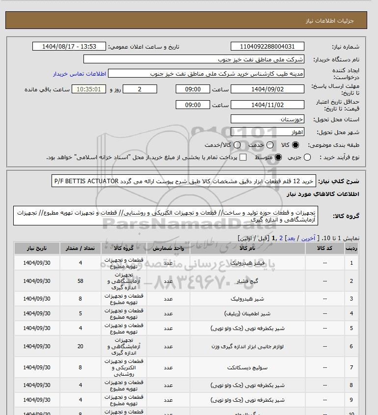Click the price validity hour 09:00 field
Viewport: 378px width, 415px height.
pos(193,105)
